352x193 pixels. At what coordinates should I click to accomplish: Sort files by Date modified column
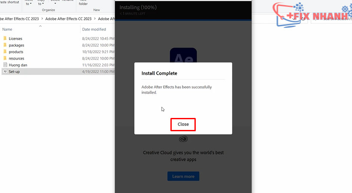pos(94,30)
